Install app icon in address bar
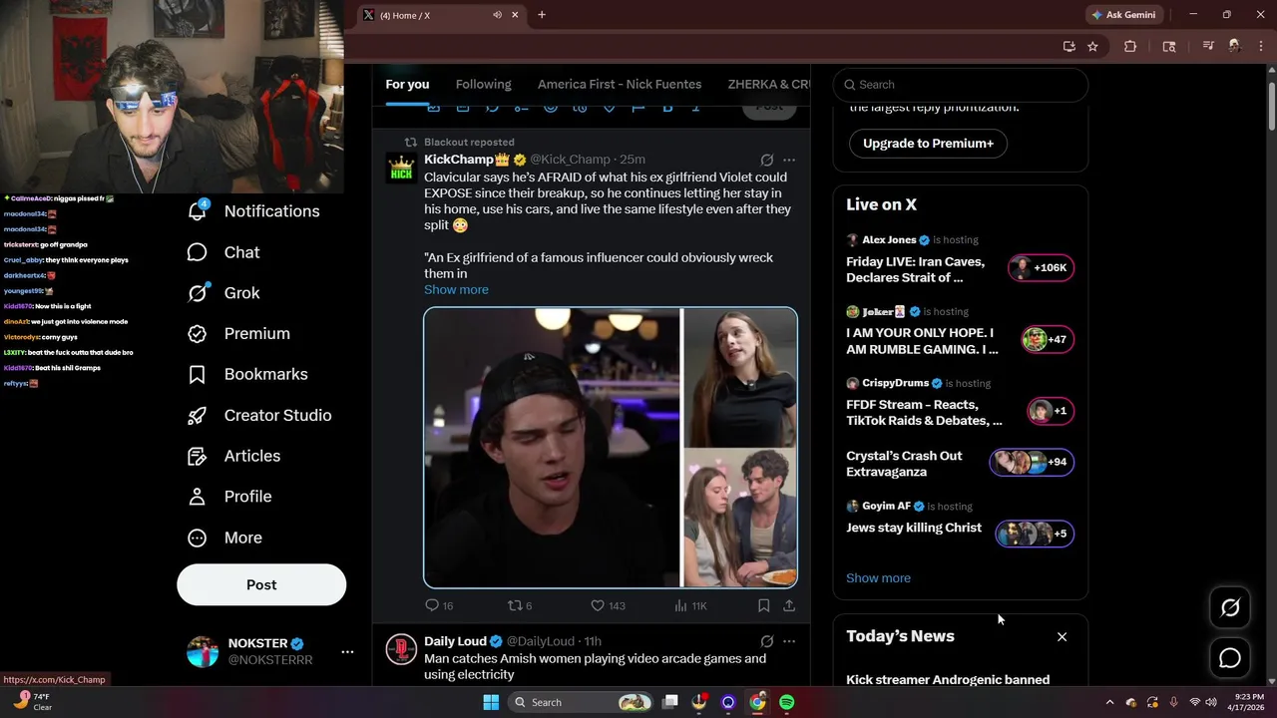The height and width of the screenshot is (718, 1277). 1069,46
